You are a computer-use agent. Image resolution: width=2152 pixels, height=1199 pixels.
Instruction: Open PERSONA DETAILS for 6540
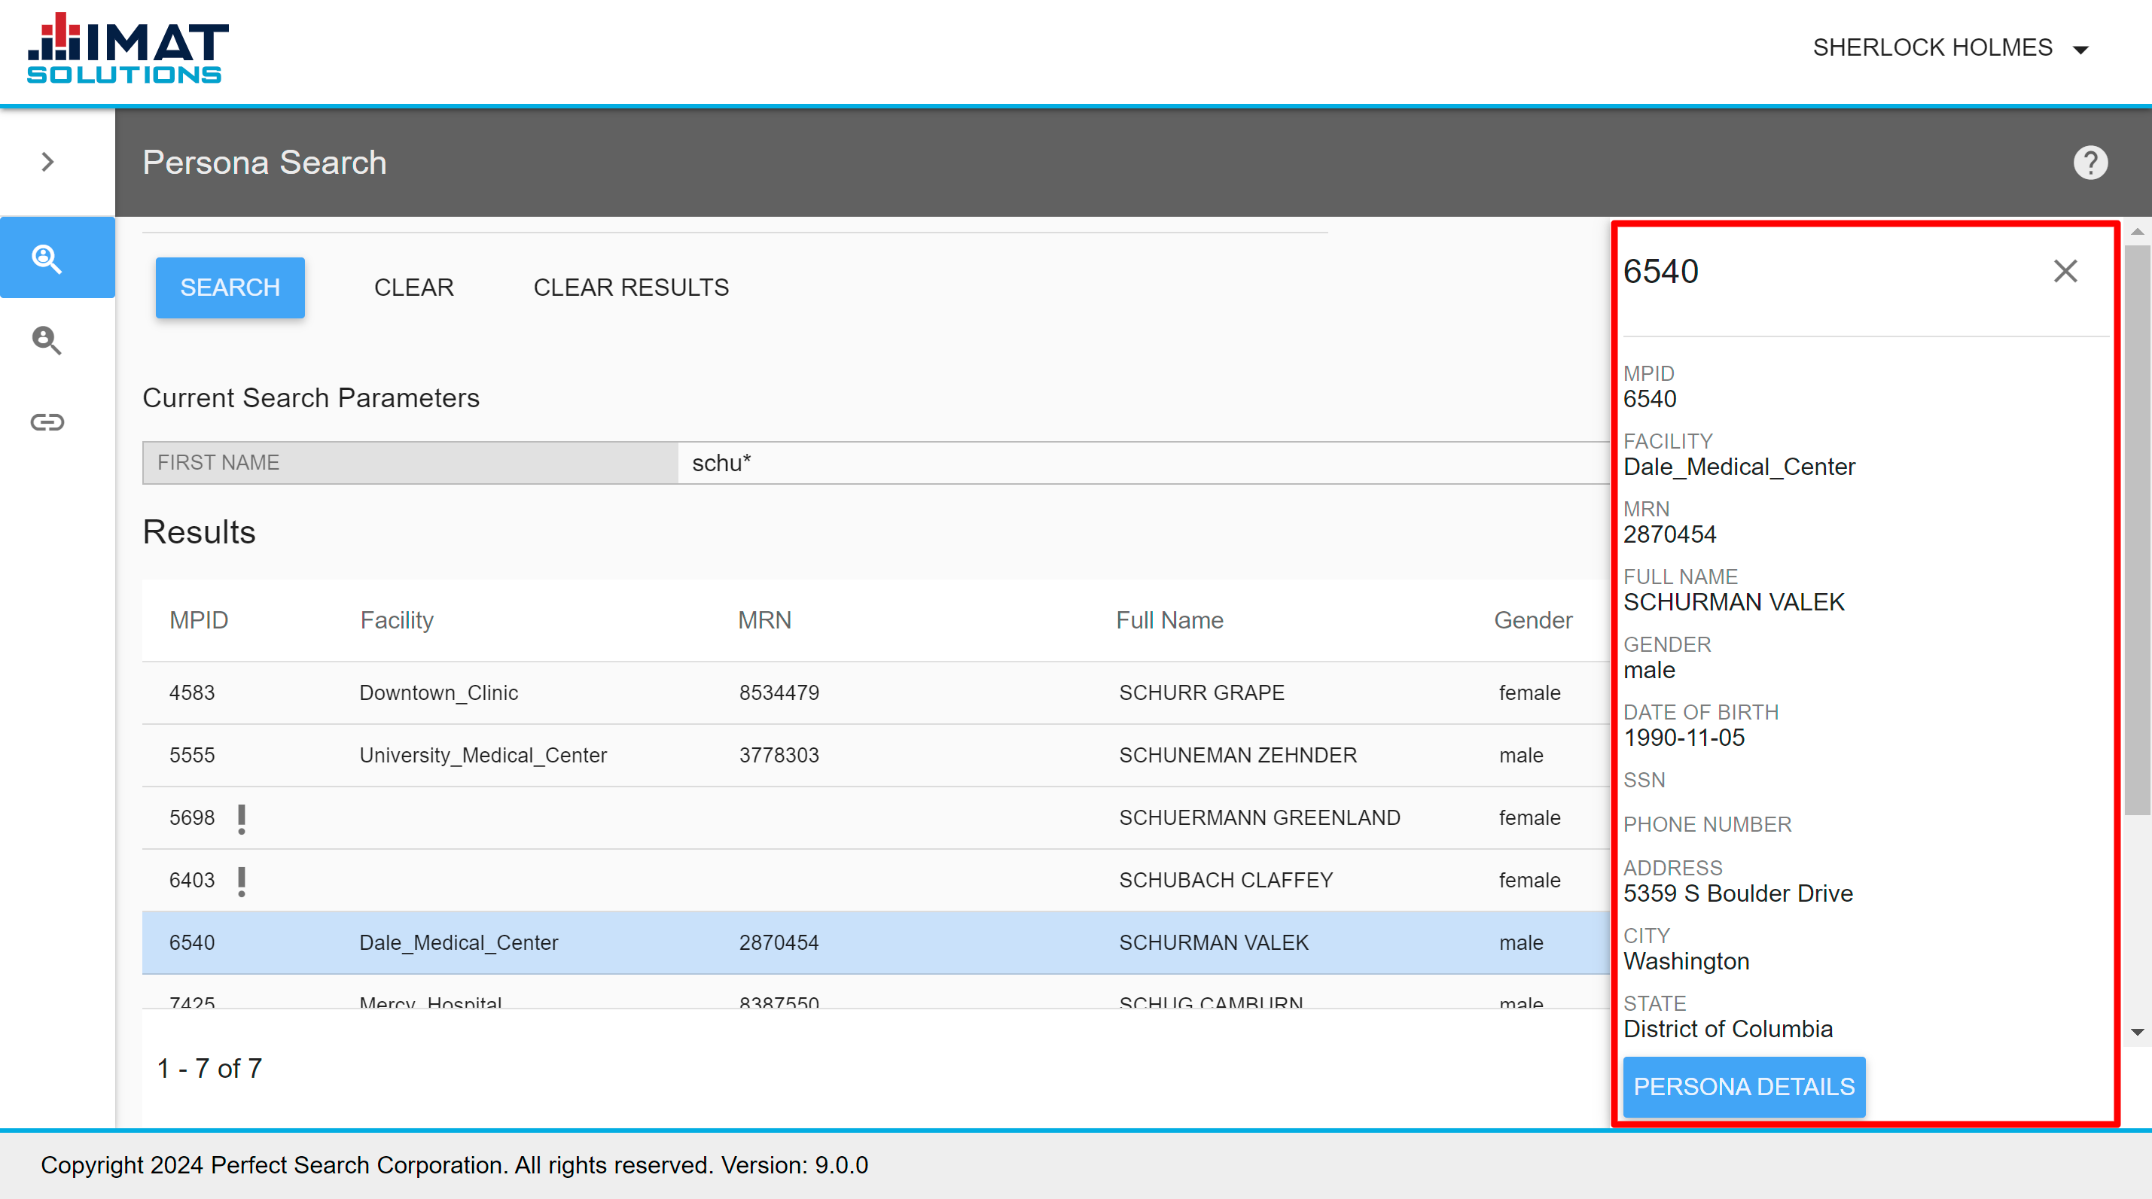tap(1743, 1086)
